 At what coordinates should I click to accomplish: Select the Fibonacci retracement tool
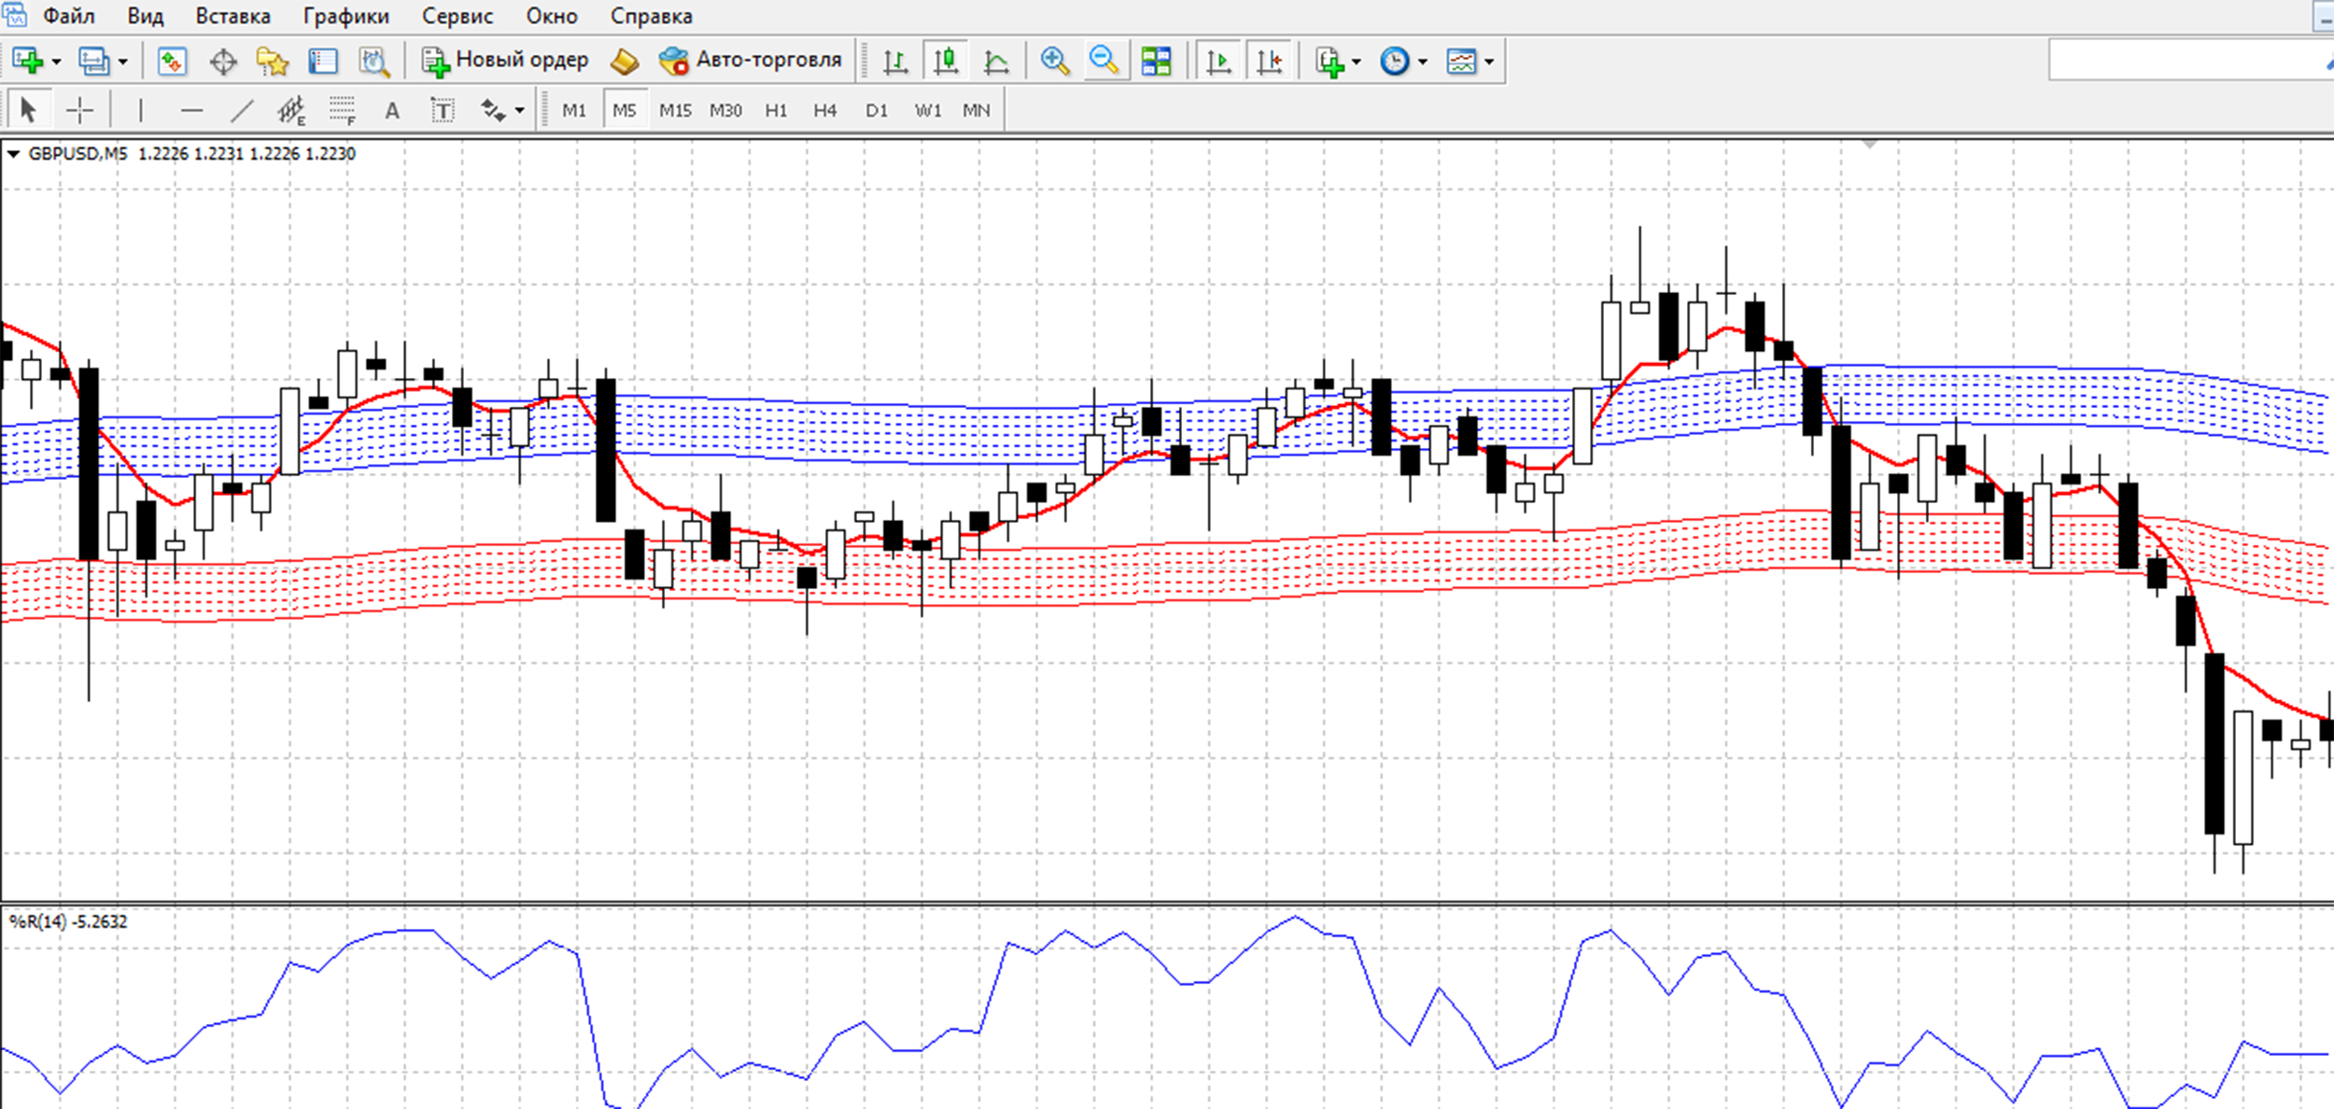[x=342, y=111]
